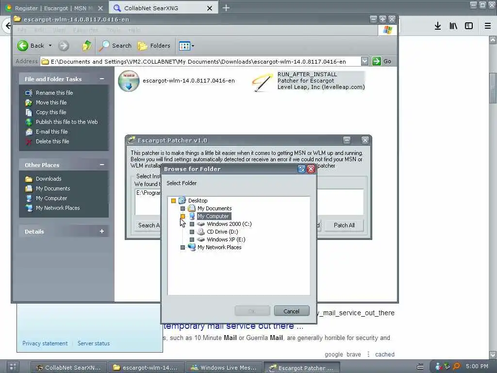Open the browser hamburger menu
The height and width of the screenshot is (373, 497).
488,26
